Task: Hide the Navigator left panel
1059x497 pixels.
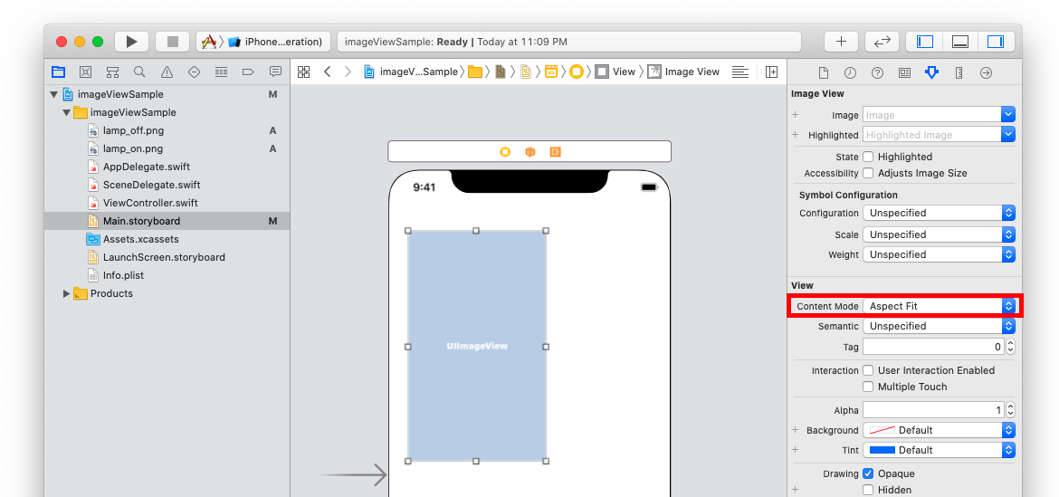Action: tap(925, 42)
